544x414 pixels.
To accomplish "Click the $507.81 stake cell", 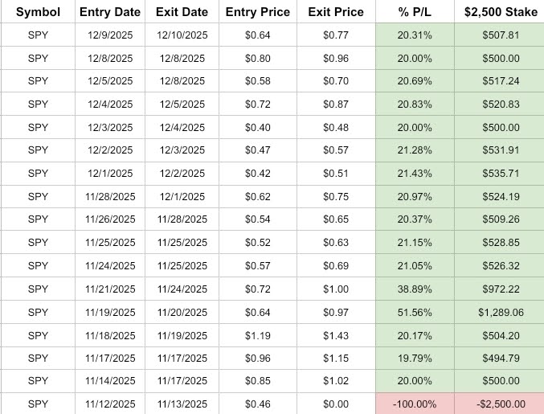I will (498, 35).
